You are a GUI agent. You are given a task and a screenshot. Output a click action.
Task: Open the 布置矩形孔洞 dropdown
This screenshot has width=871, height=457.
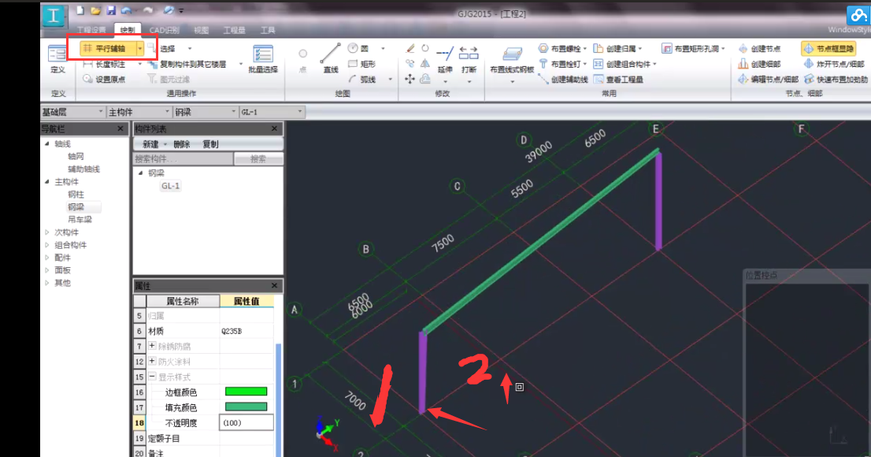(x=723, y=49)
